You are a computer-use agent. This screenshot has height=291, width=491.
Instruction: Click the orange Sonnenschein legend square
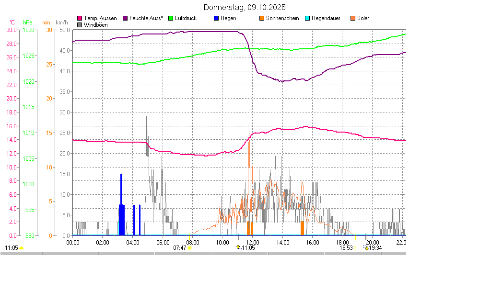point(262,18)
